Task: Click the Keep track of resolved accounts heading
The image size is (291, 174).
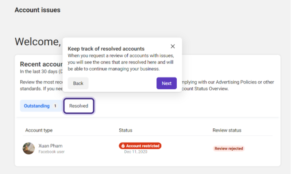Action: (x=106, y=49)
